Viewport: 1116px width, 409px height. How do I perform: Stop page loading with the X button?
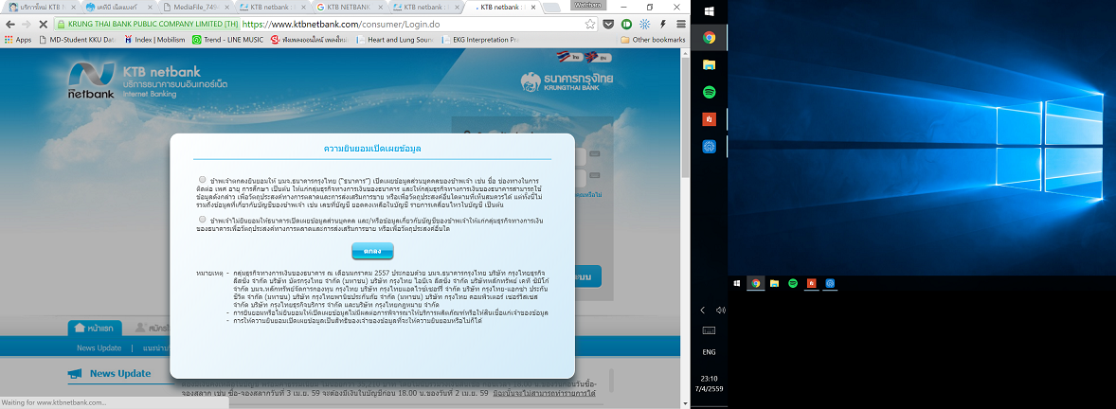[x=44, y=24]
